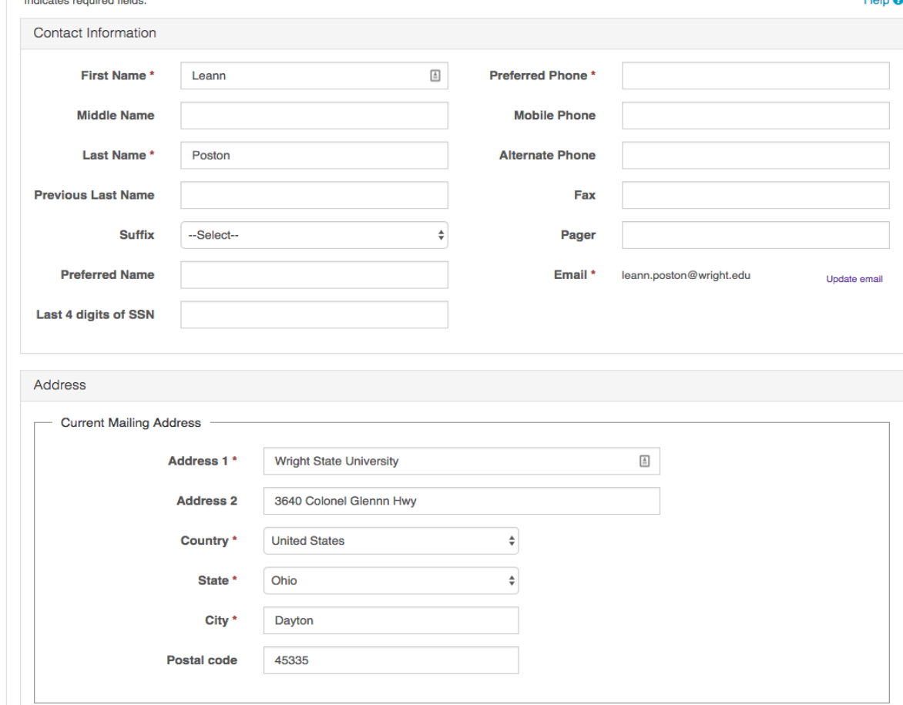Open the Suffix dropdown

point(314,235)
